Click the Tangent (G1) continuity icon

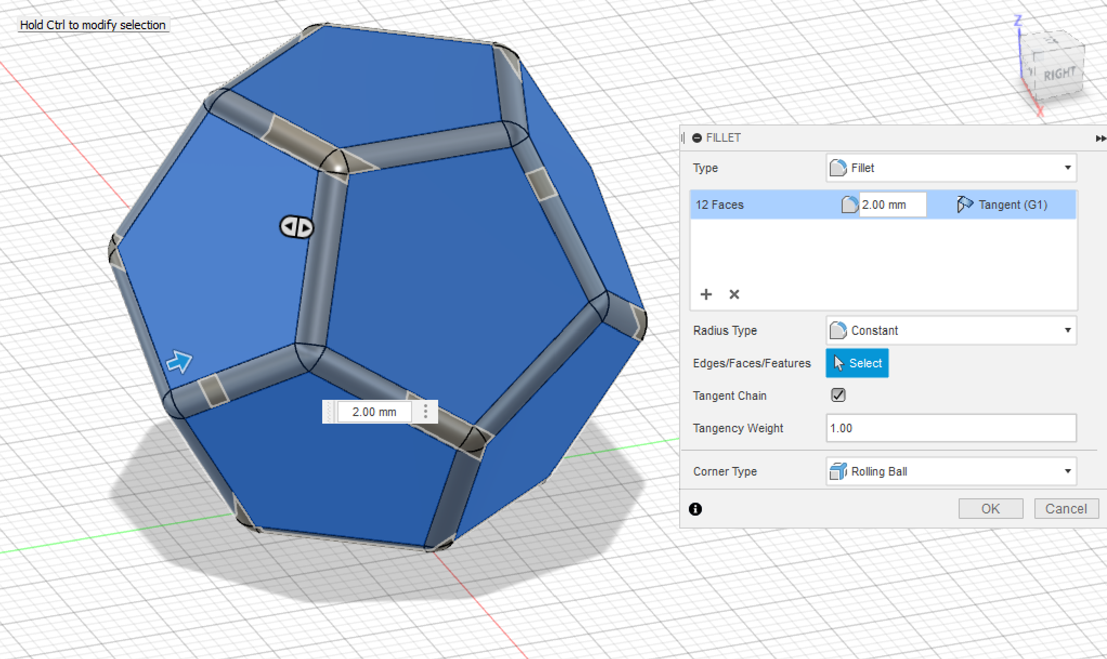point(965,205)
